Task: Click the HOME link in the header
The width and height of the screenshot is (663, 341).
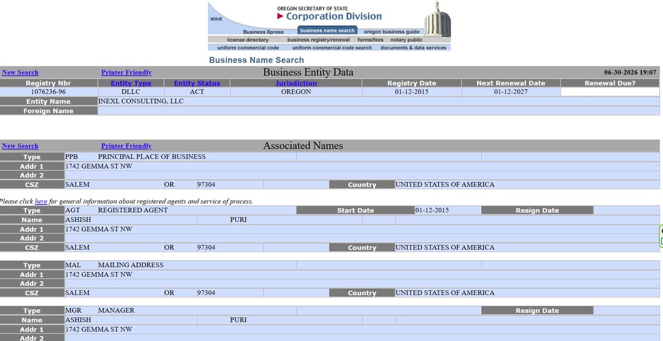Action: (x=216, y=19)
